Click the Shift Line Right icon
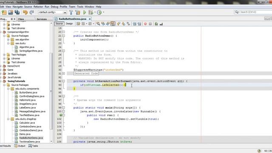 [x=139, y=24]
